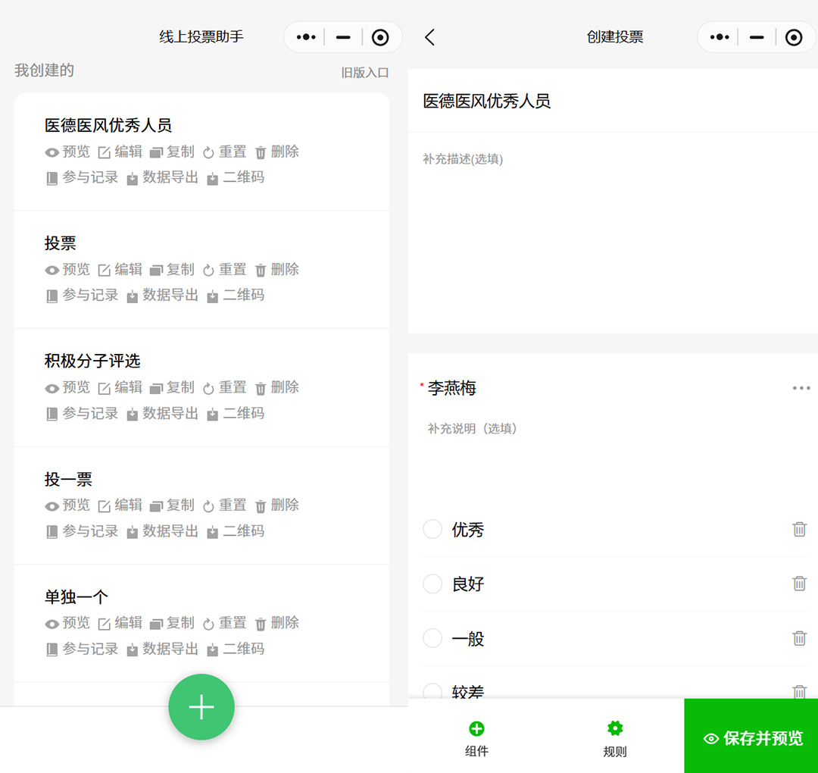Delete the 良好 option with its trash icon
This screenshot has height=773, width=818.
pyautogui.click(x=799, y=584)
